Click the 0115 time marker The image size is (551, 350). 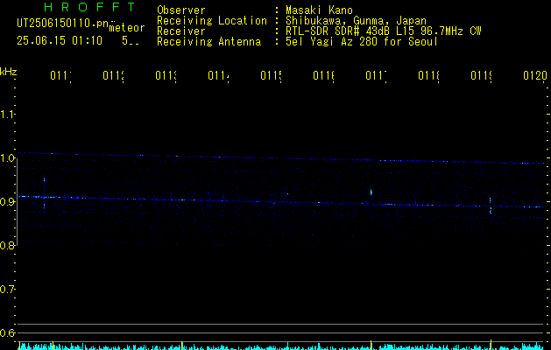(x=271, y=75)
